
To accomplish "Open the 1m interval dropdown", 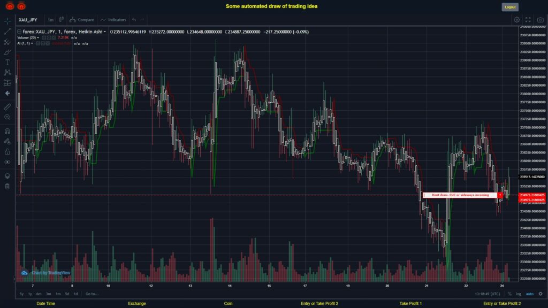I will [x=51, y=20].
